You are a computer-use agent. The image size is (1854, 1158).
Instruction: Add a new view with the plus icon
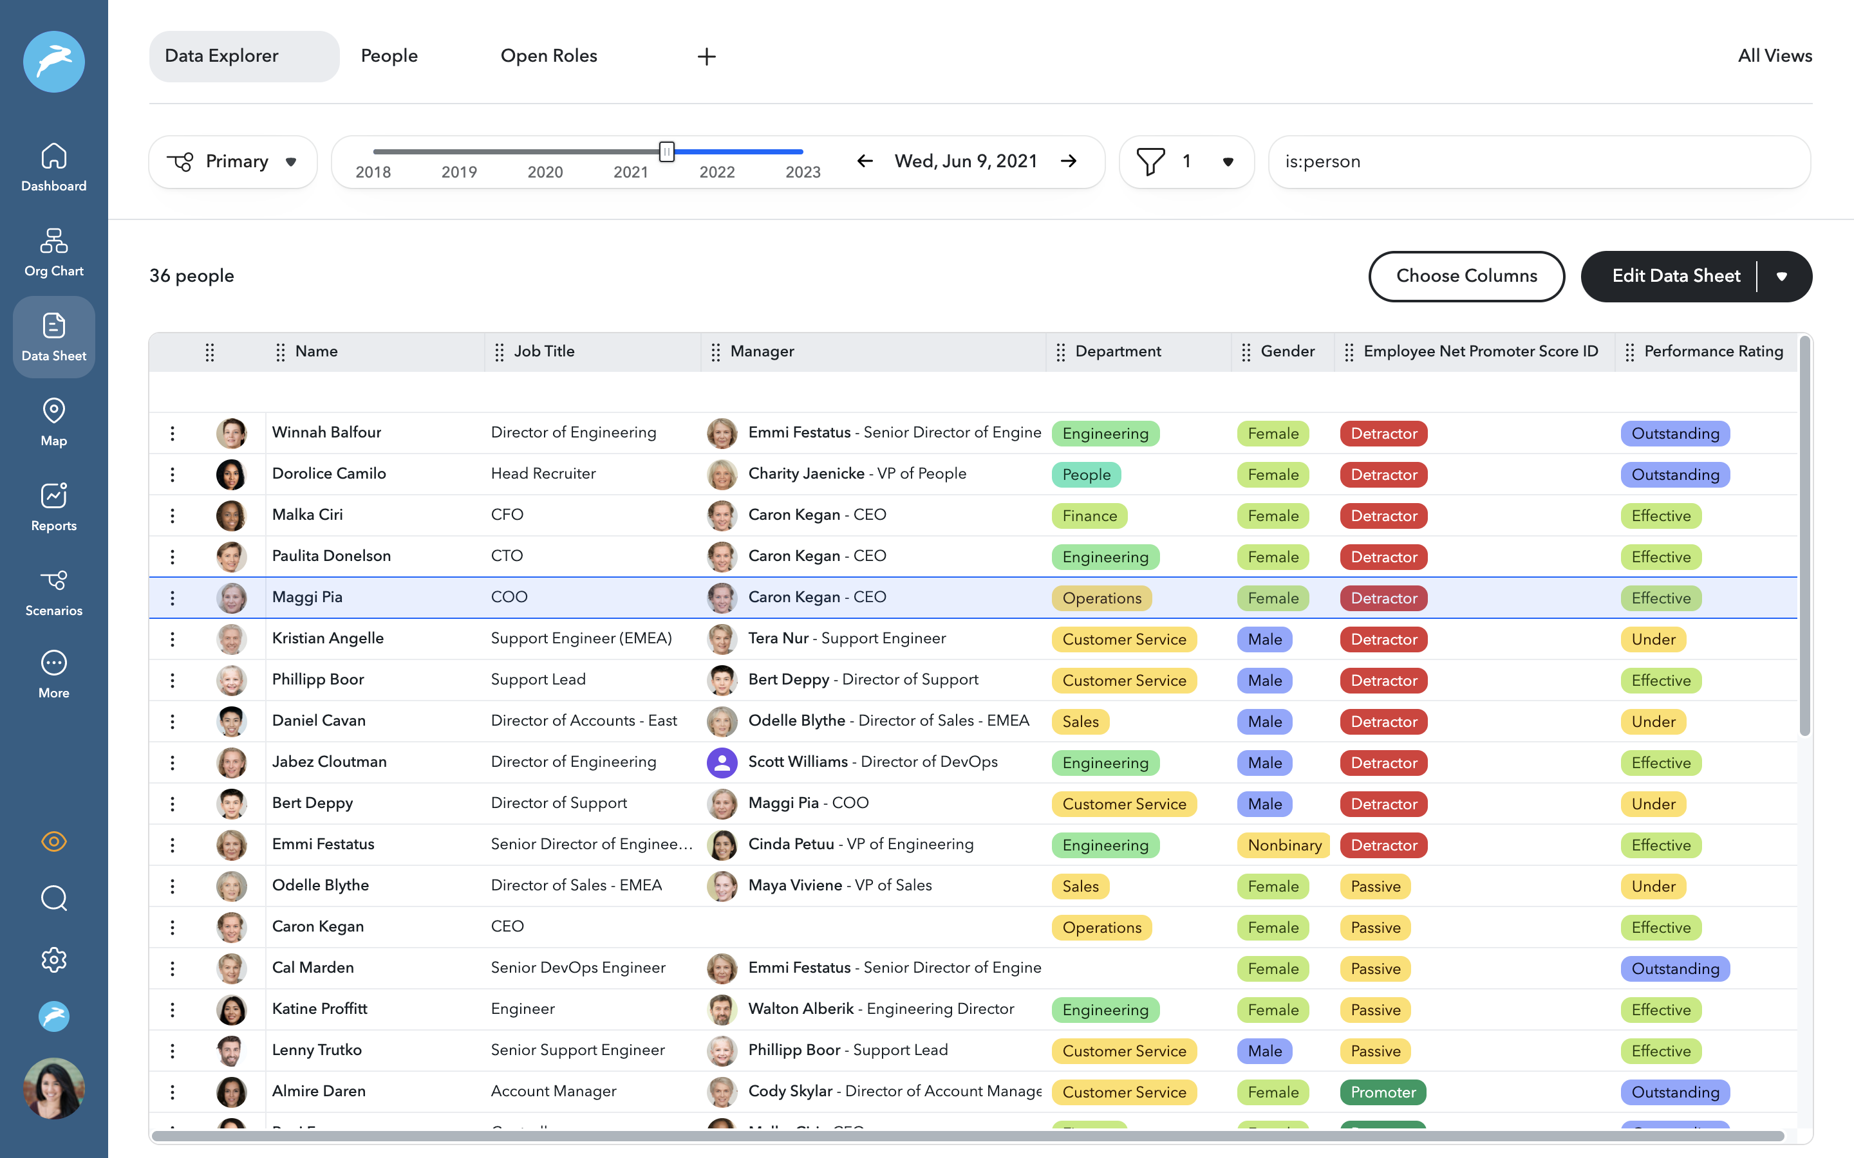706,56
